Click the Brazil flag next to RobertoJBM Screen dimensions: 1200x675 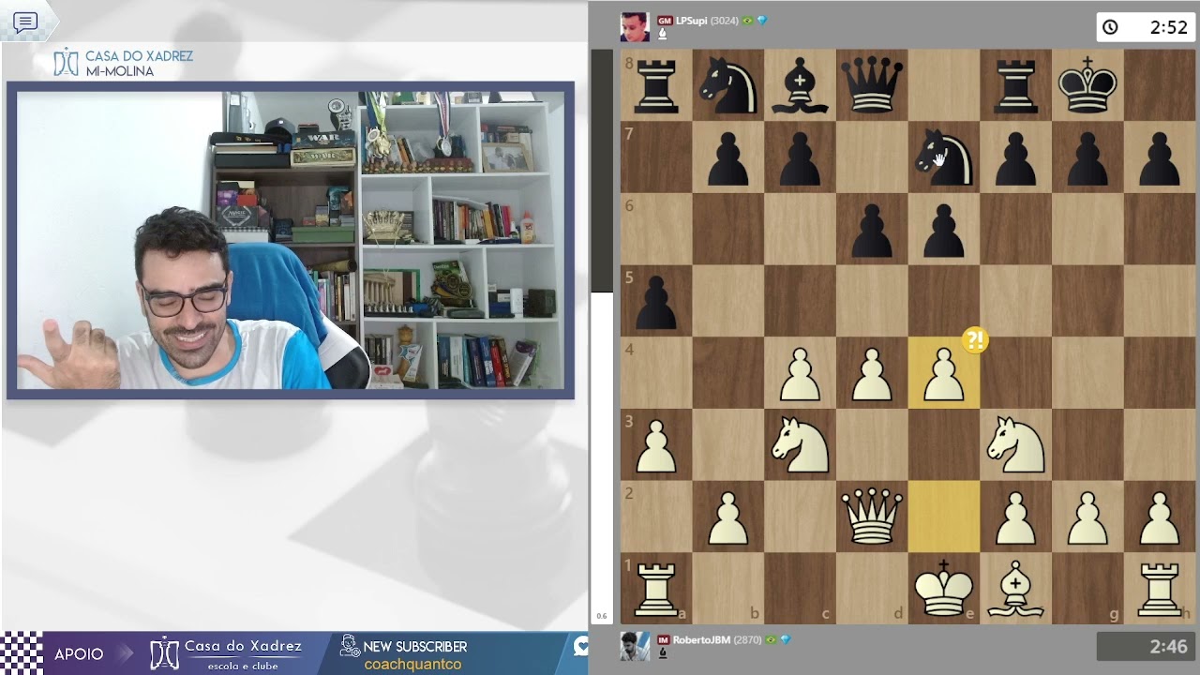[772, 639]
